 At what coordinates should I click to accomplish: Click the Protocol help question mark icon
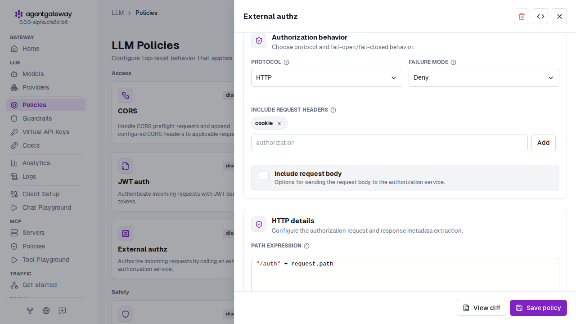coord(286,62)
